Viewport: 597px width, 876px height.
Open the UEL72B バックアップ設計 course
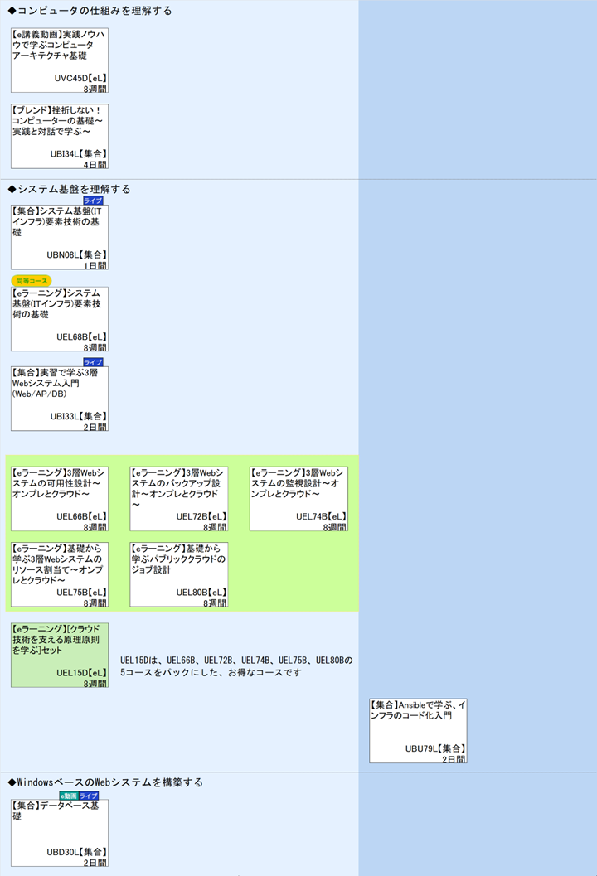tap(179, 498)
